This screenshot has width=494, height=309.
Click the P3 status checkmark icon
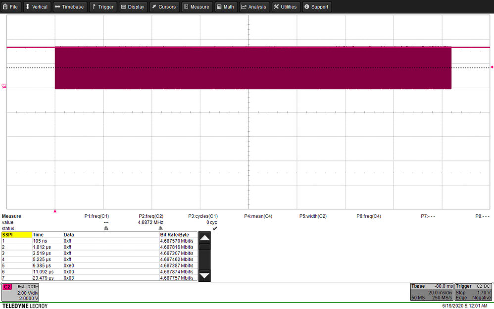[215, 228]
